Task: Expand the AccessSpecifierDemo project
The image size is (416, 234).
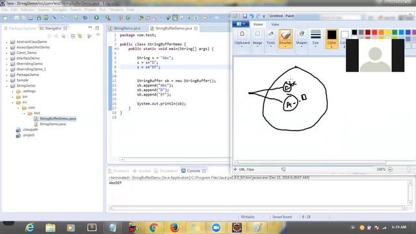Action: tap(7, 47)
